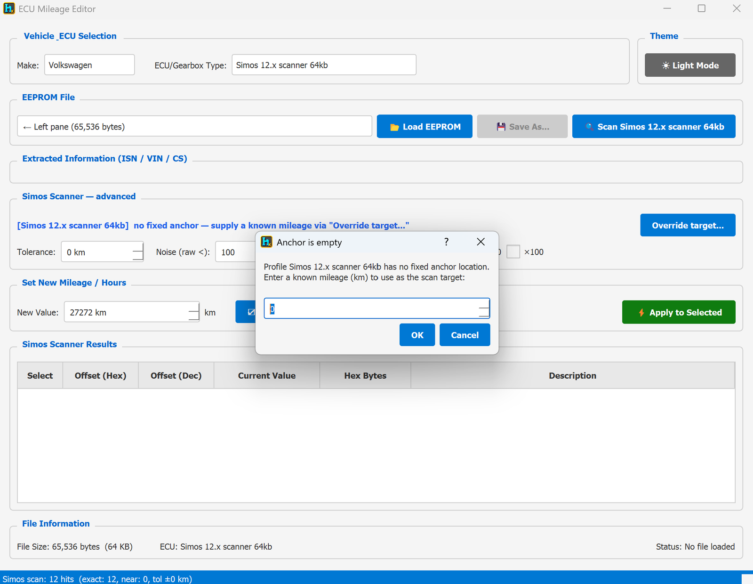Click the checkmark icon button behind the dialog
The height and width of the screenshot is (584, 753).
tap(246, 312)
